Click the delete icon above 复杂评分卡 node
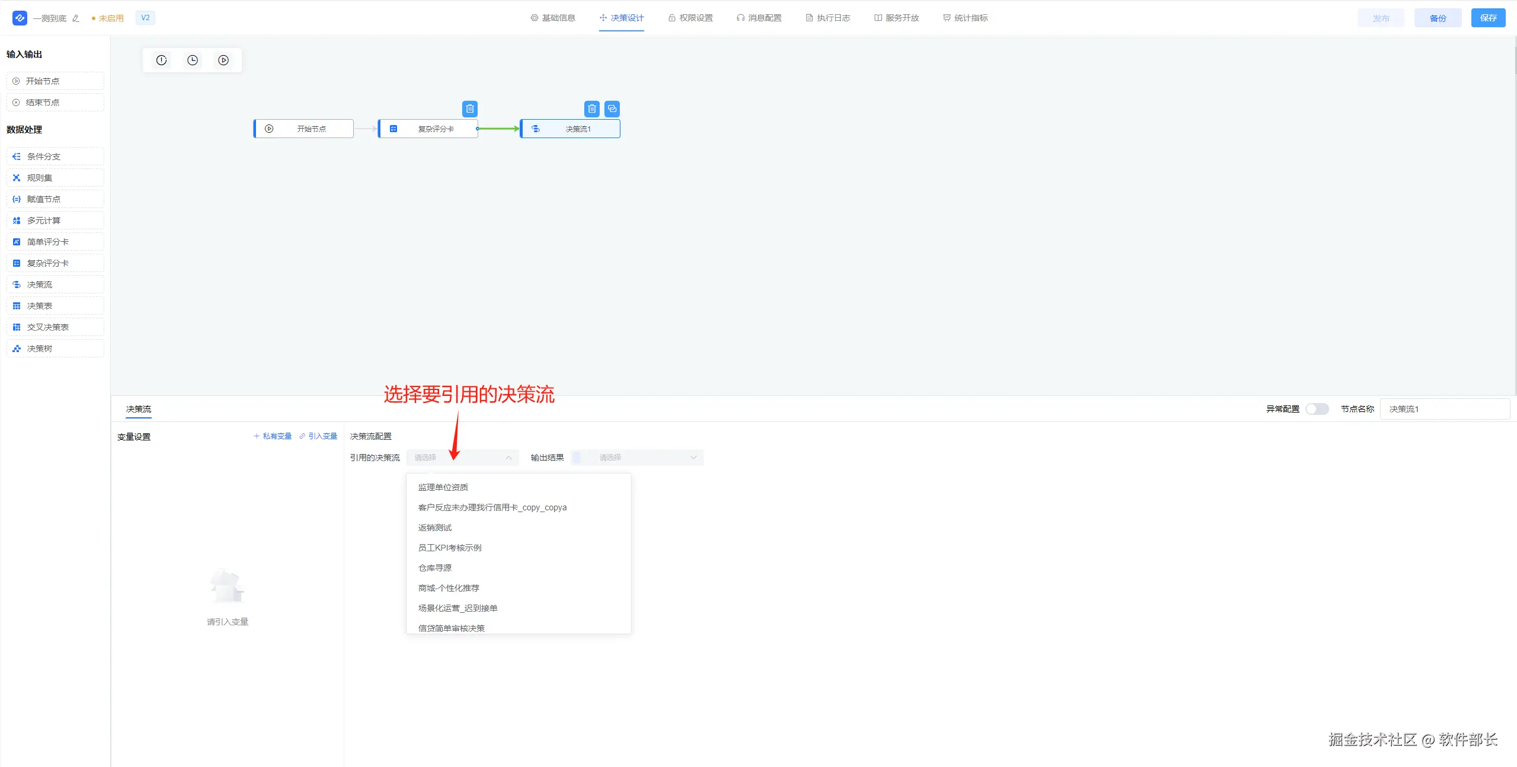This screenshot has height=767, width=1517. coord(470,108)
